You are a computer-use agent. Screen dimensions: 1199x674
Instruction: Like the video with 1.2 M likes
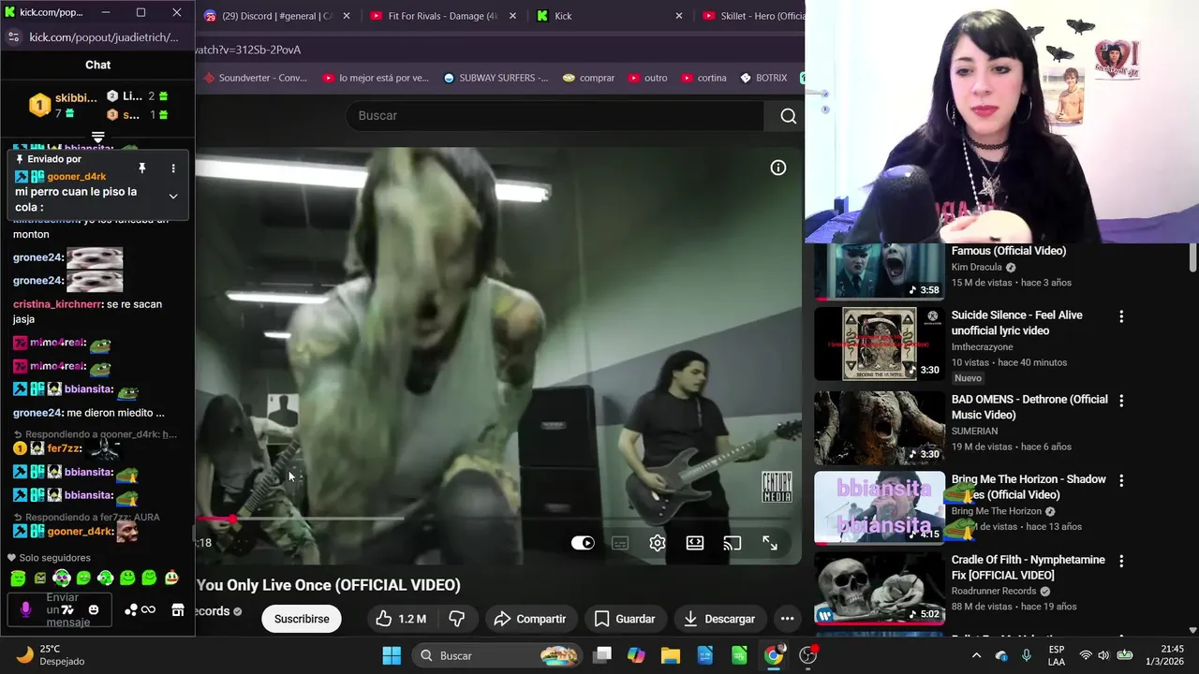pyautogui.click(x=401, y=619)
